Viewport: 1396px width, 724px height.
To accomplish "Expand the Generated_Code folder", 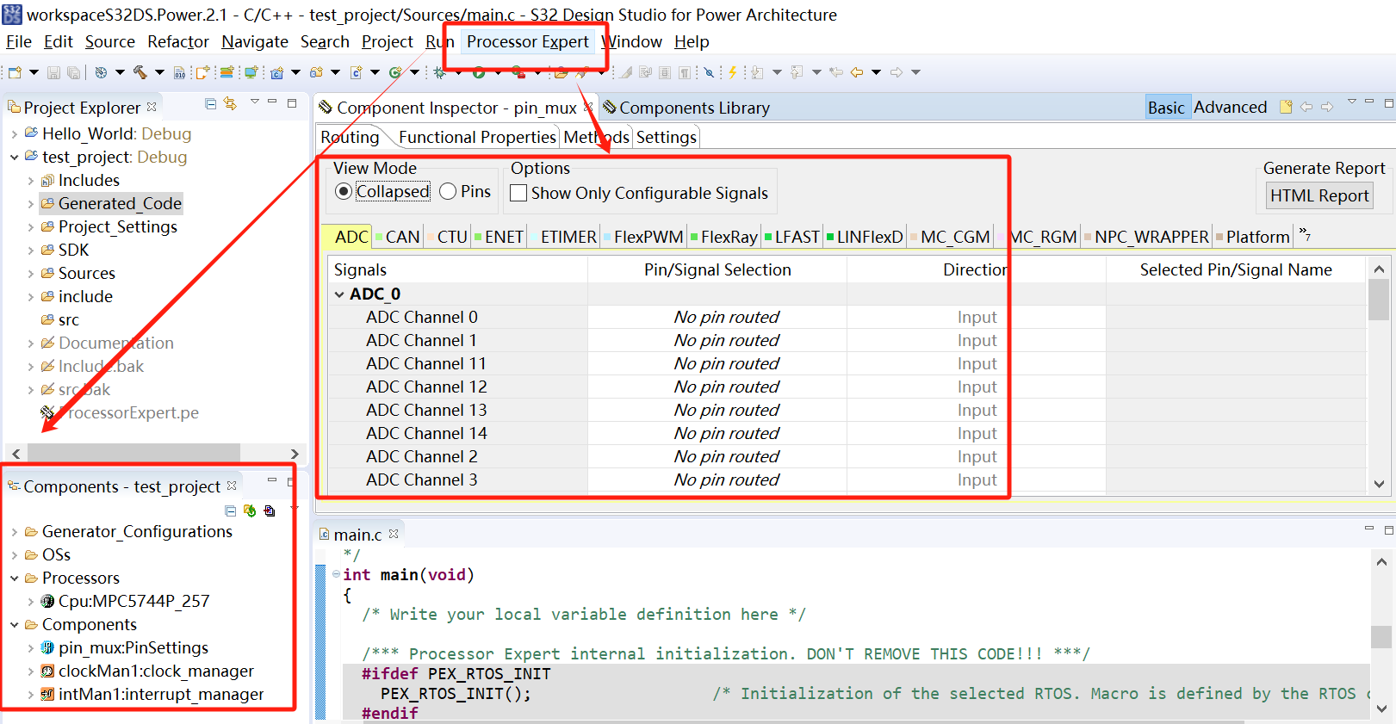I will pos(31,204).
